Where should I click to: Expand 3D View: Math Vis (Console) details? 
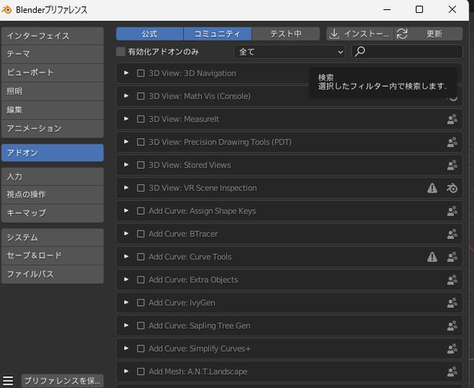pos(126,96)
